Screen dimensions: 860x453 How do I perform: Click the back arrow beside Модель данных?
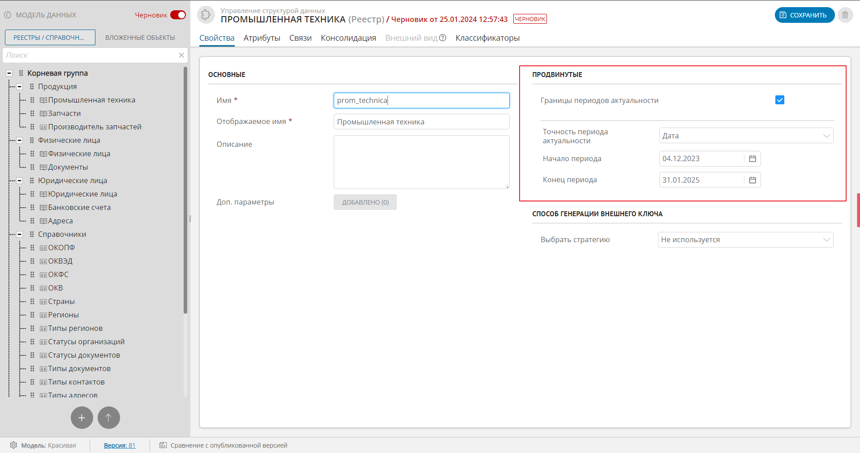tap(8, 15)
